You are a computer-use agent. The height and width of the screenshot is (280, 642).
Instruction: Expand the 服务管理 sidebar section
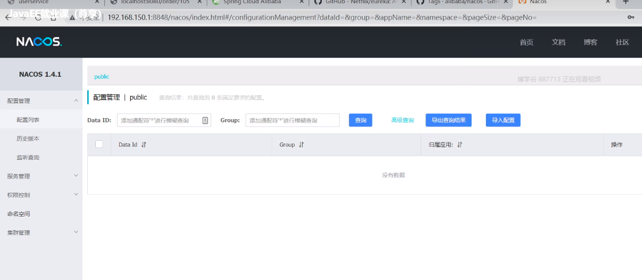[76, 176]
